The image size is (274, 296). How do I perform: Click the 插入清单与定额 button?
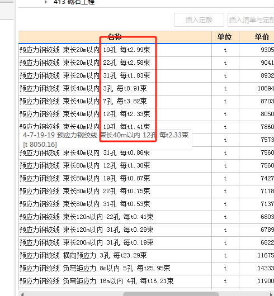[x=251, y=20]
